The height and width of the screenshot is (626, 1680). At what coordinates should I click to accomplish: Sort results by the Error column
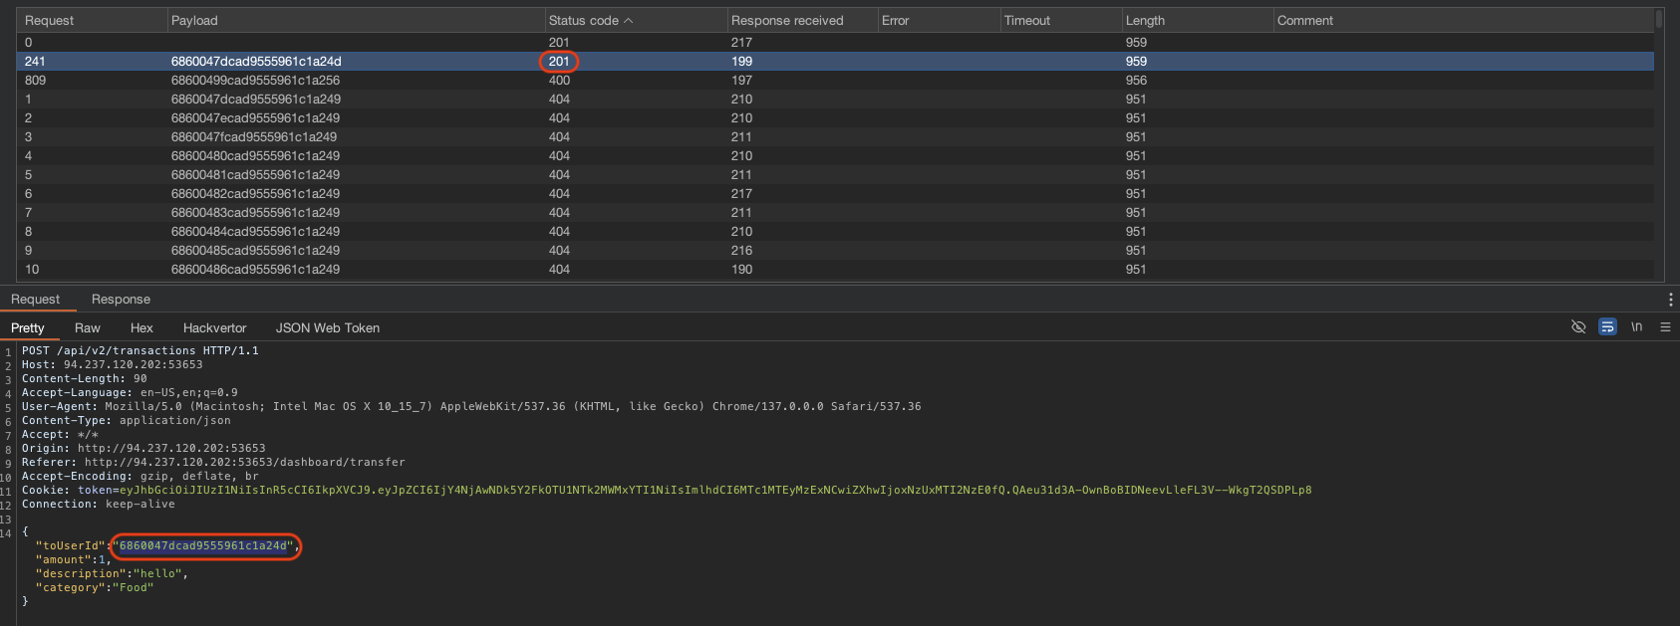[939, 20]
